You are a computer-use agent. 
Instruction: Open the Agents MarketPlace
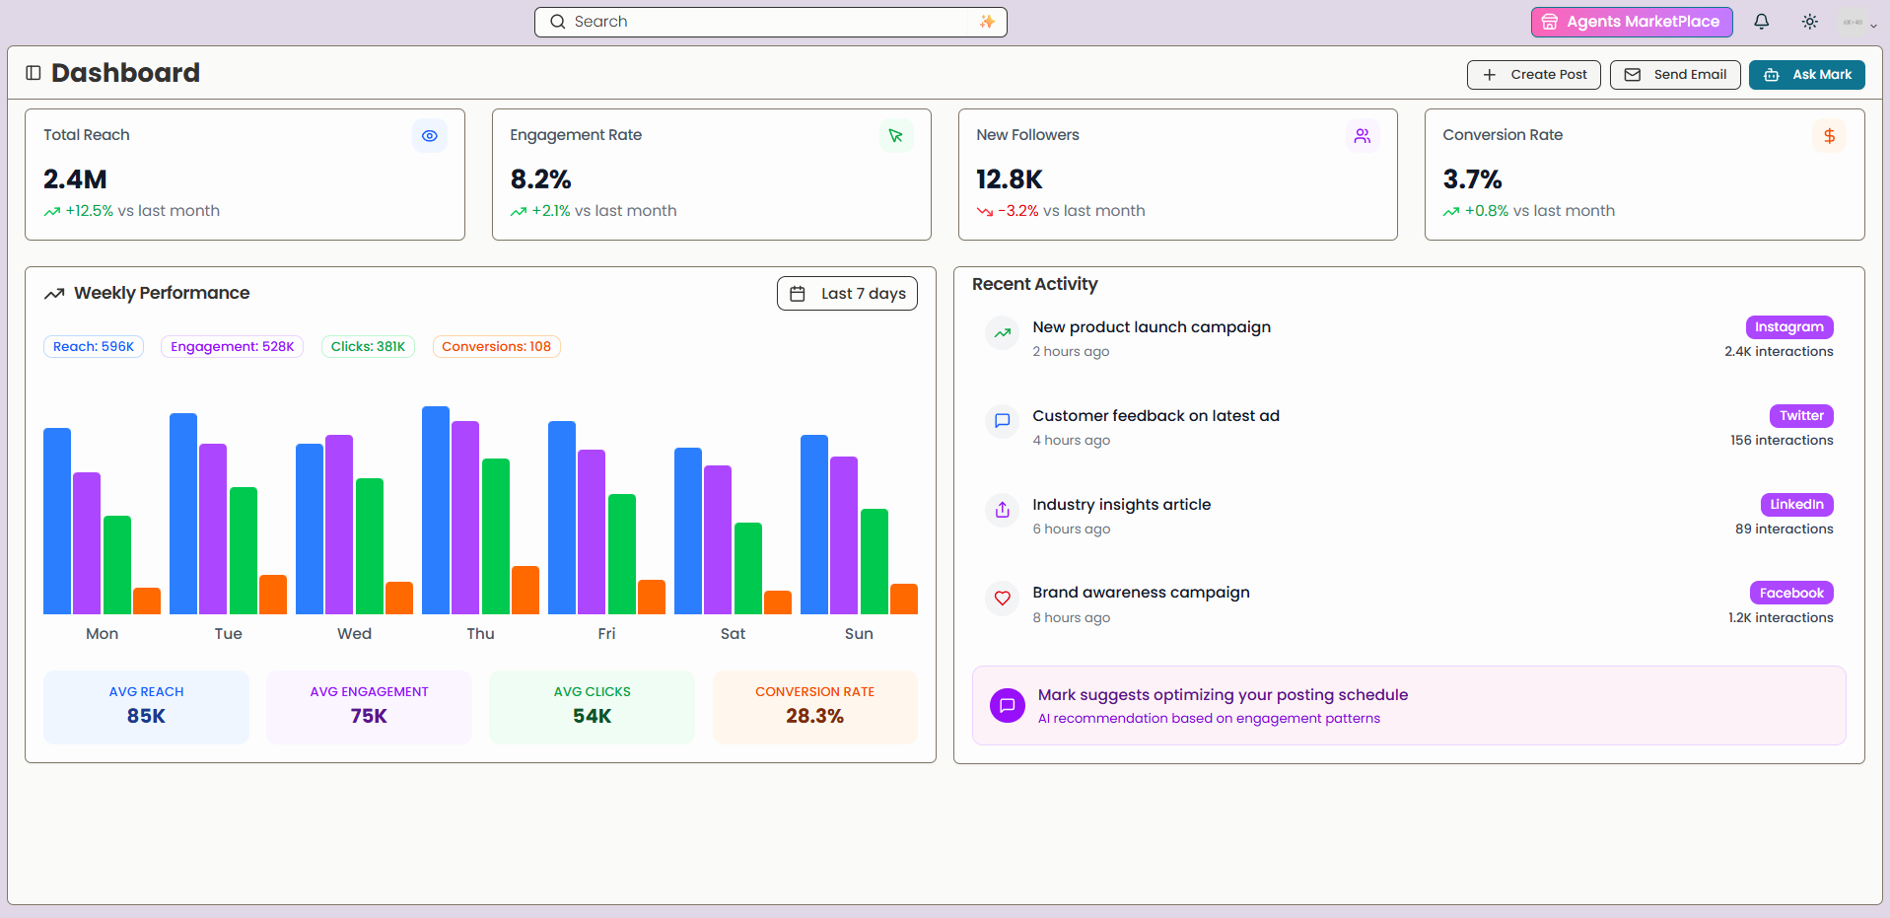[x=1631, y=22]
